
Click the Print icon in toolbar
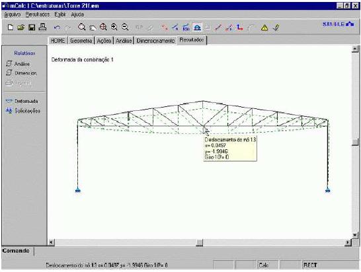coord(42,27)
